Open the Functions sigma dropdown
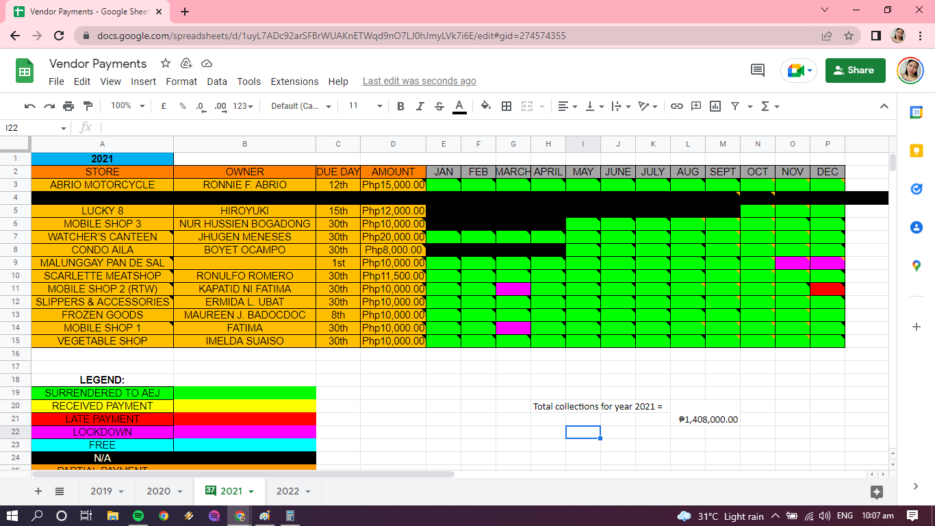935x526 pixels. (x=770, y=106)
